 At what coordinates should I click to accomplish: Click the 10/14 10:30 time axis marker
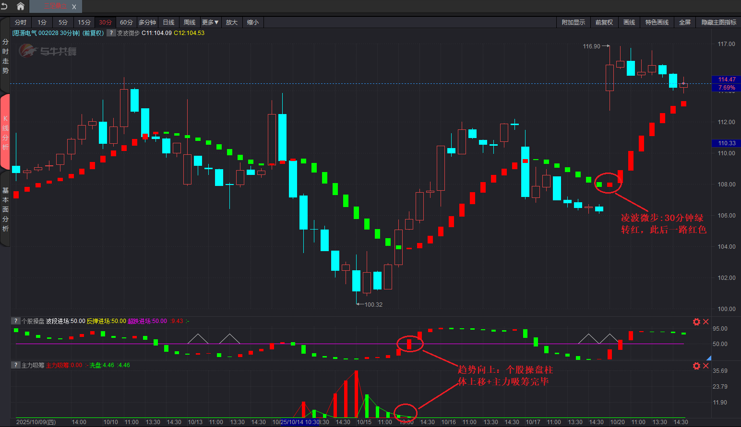pos(300,422)
